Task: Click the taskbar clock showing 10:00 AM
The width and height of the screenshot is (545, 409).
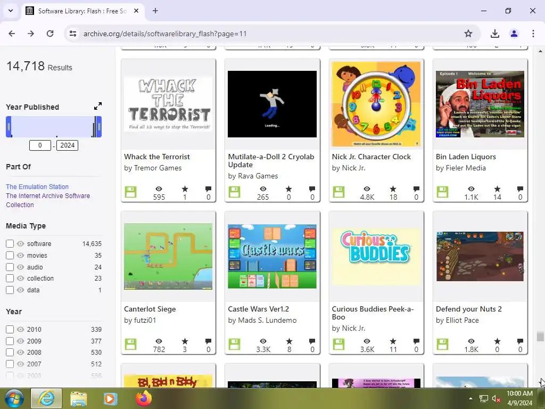Action: [519, 398]
